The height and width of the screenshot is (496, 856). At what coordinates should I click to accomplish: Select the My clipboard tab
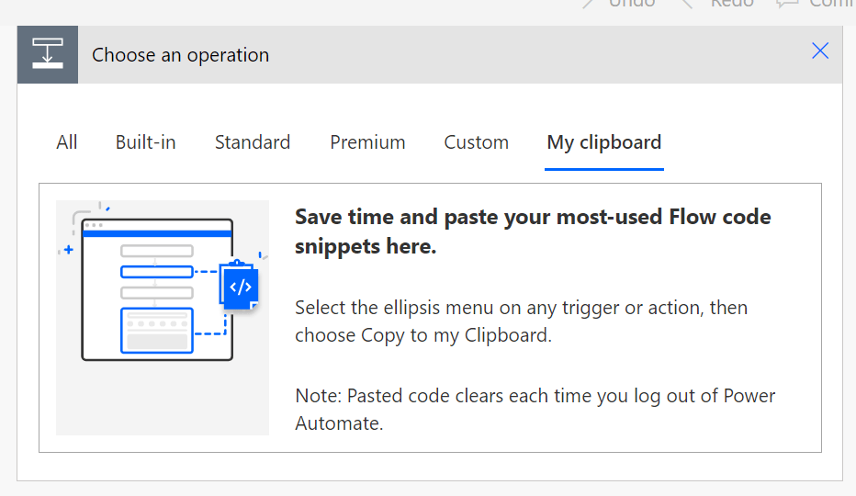pos(603,142)
